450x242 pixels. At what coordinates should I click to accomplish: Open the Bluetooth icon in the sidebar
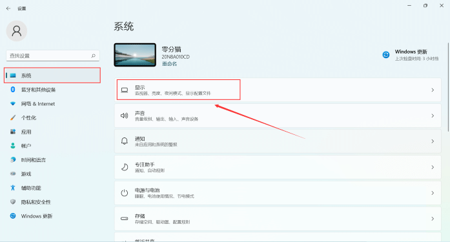[x=13, y=90]
